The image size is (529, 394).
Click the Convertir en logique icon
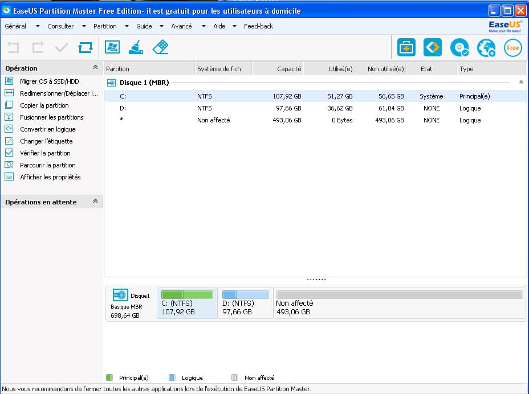click(9, 129)
